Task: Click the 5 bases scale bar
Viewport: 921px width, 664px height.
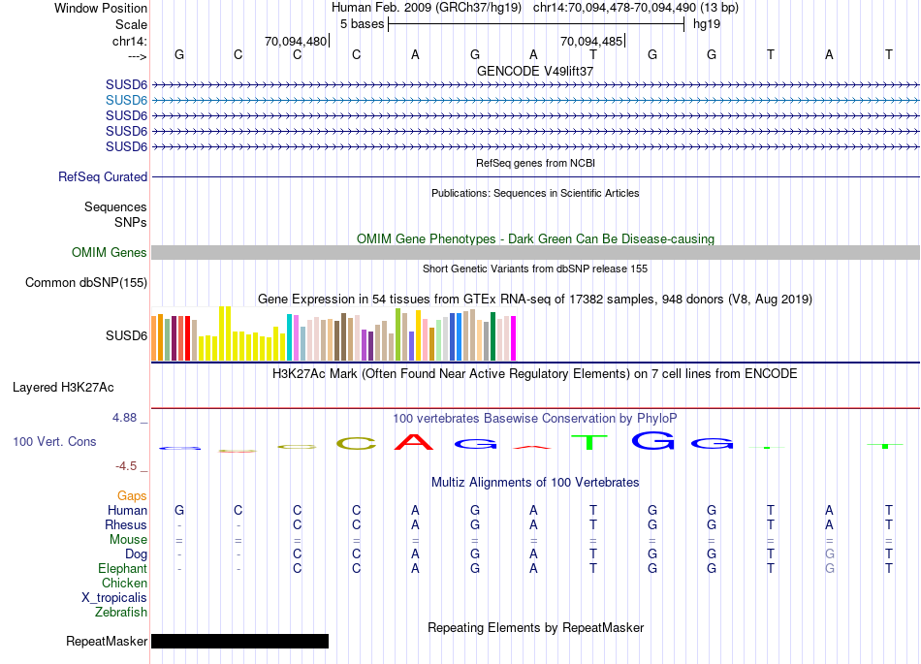Action: point(536,24)
